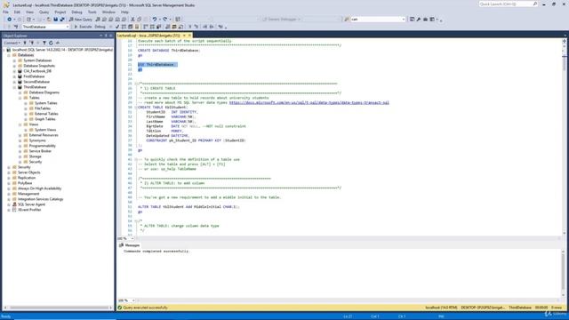Image resolution: width=569 pixels, height=320 pixels.
Task: Expand the SecondDatabase node
Action: tap(14, 82)
